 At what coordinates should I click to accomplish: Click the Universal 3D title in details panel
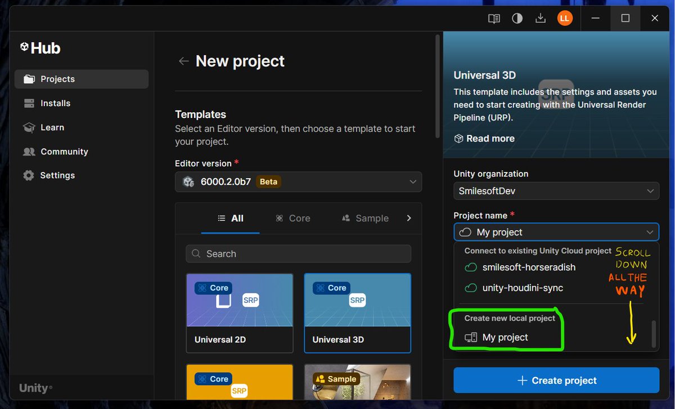(x=485, y=75)
